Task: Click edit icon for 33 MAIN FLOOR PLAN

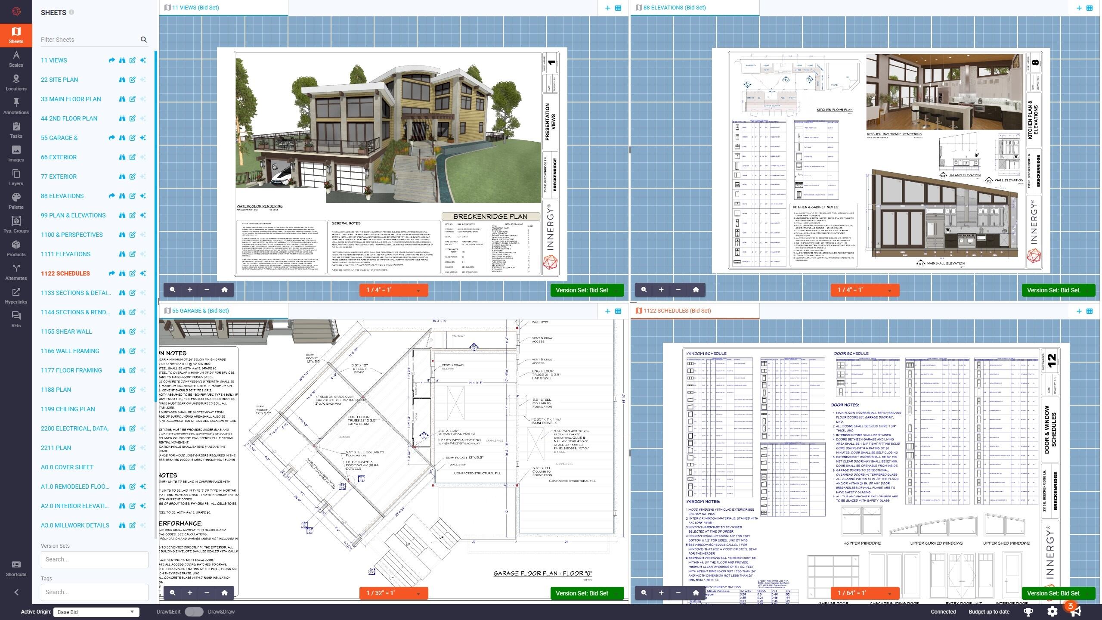Action: point(133,99)
